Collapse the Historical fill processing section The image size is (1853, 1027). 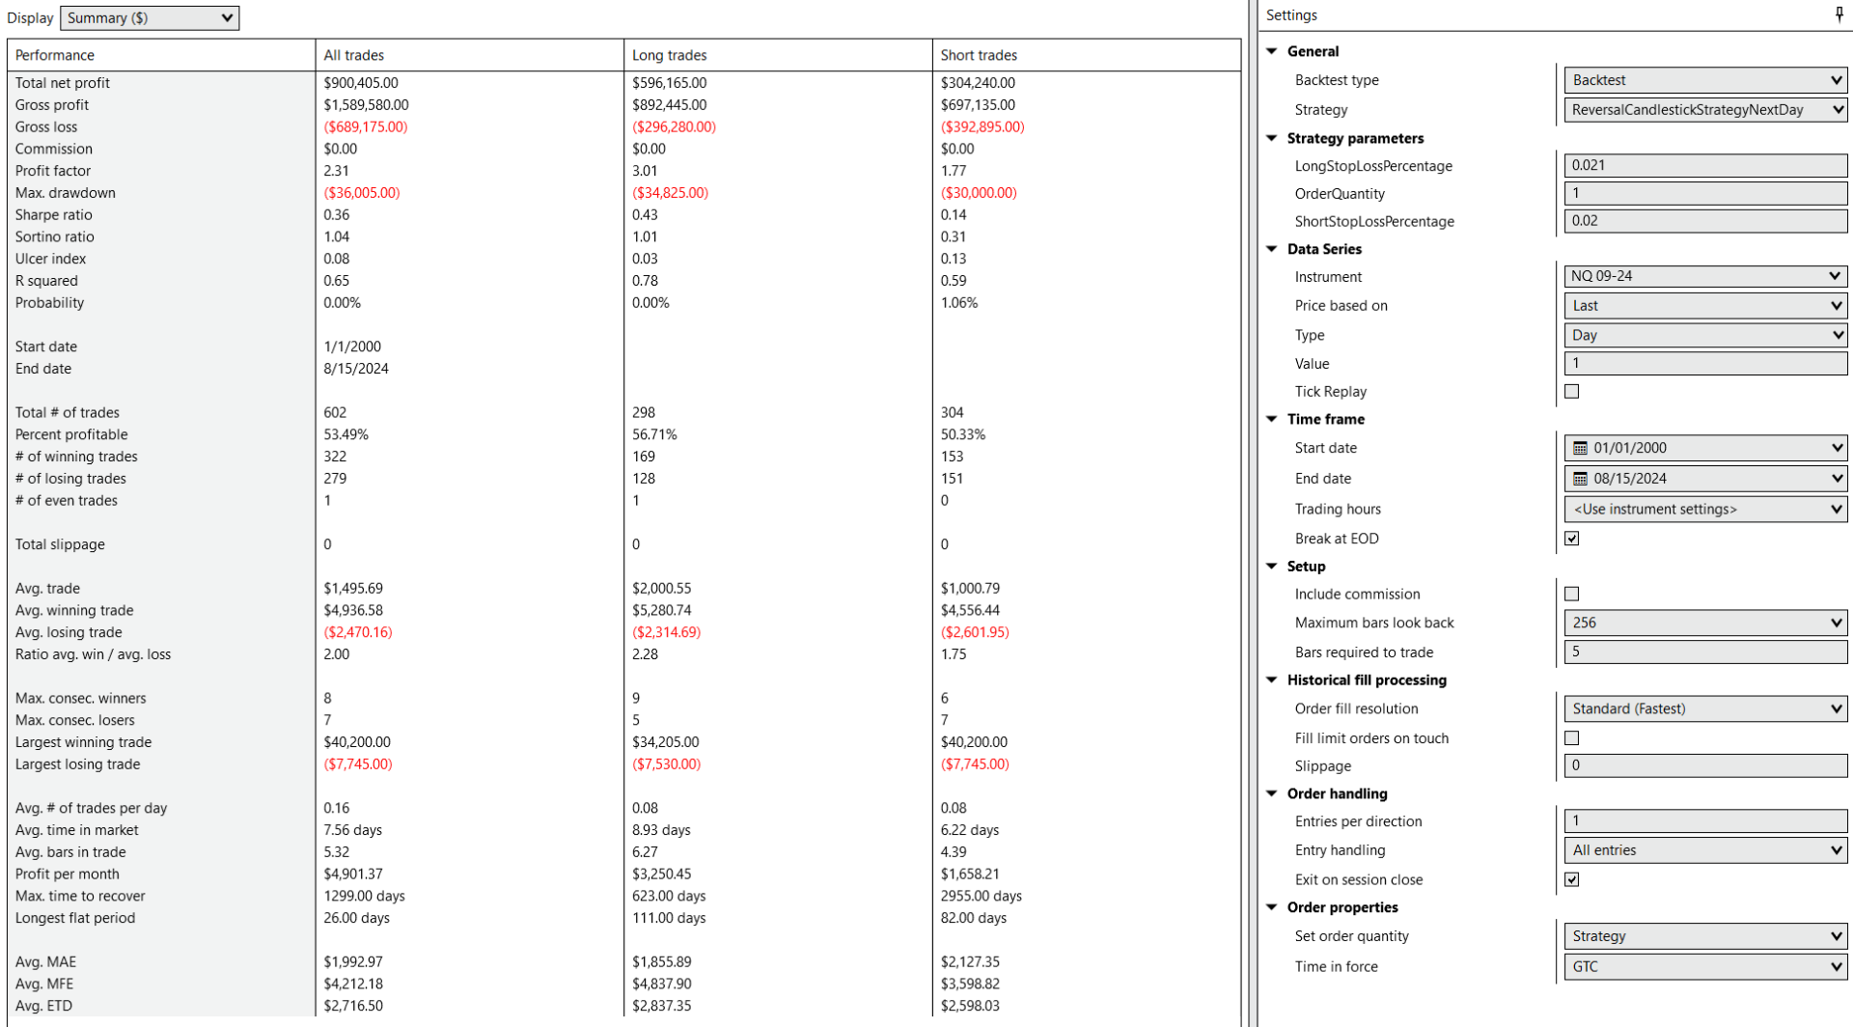click(x=1272, y=680)
